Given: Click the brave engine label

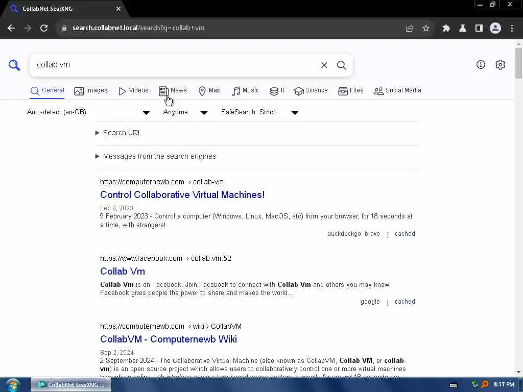Looking at the screenshot, I should pos(372,234).
